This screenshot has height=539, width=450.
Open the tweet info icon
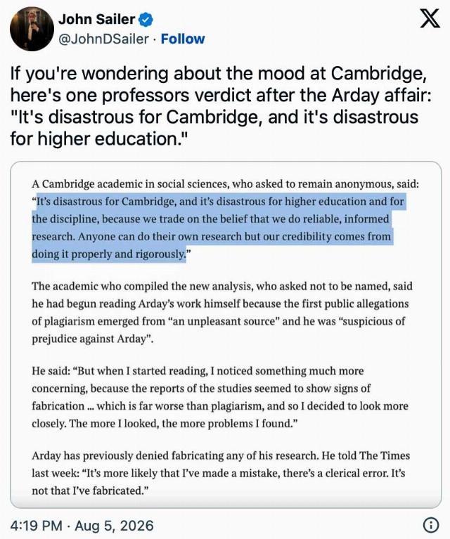click(x=430, y=525)
